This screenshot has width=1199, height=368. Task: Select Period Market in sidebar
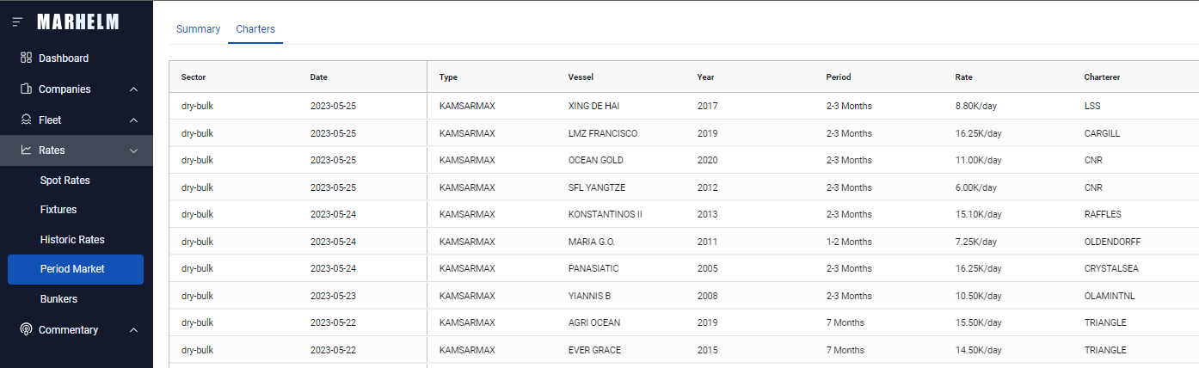pyautogui.click(x=76, y=269)
